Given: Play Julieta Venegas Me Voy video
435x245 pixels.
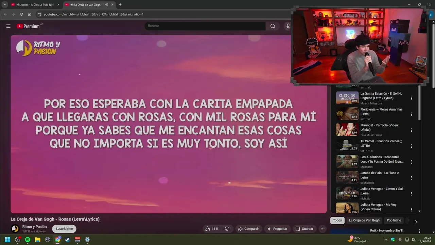Looking at the screenshot, I should point(378,207).
